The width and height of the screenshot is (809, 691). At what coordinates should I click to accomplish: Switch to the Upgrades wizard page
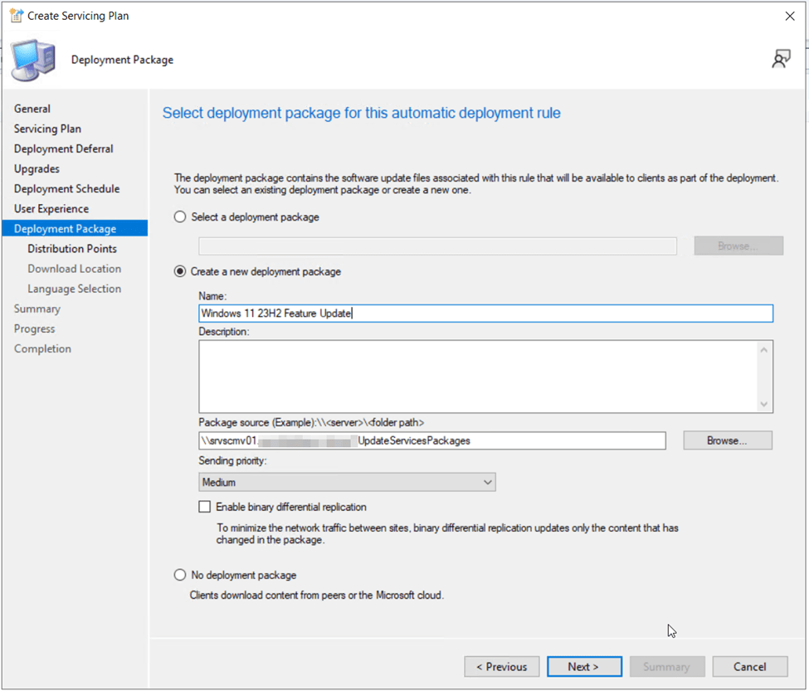click(x=37, y=168)
